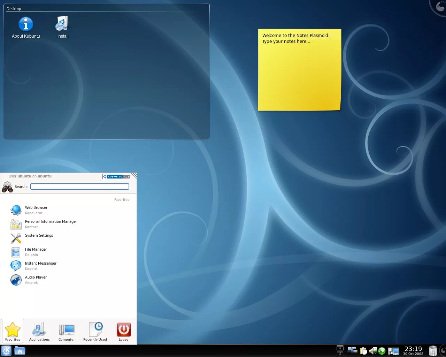This screenshot has width=446, height=357.
Task: Click the 'User ubuntu on ubuntu' label
Action: [x=30, y=176]
